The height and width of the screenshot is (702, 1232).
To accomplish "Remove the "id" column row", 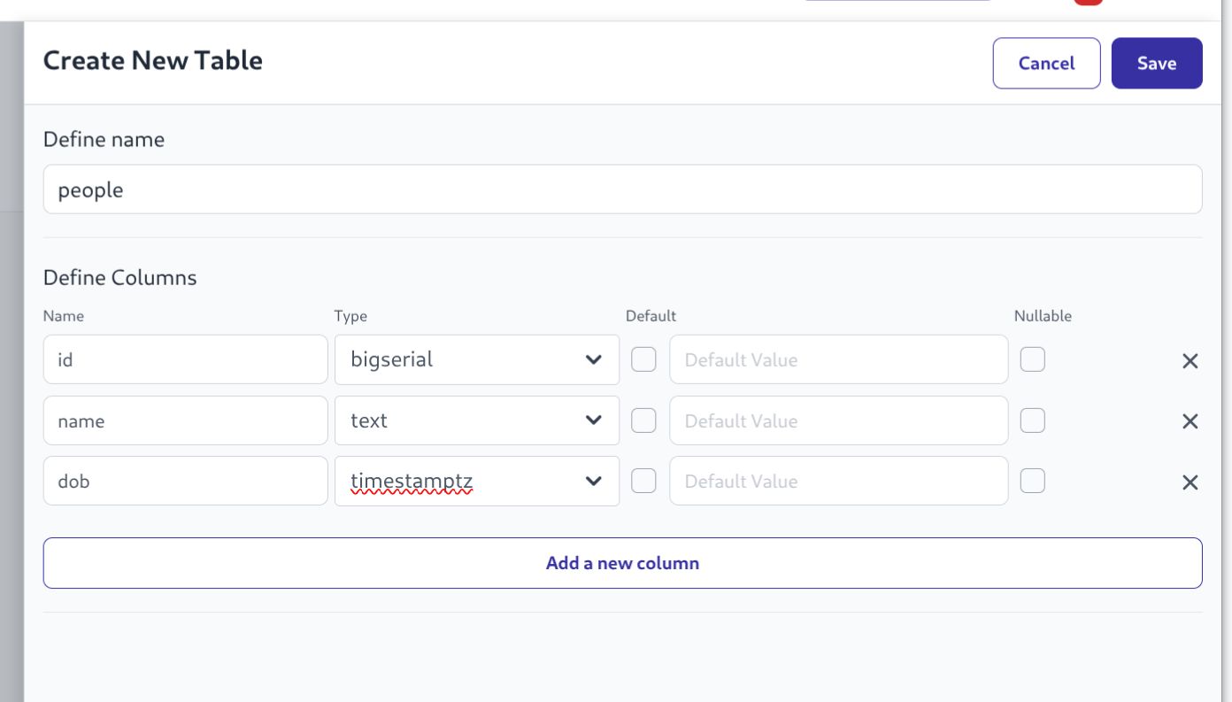I will coord(1190,360).
